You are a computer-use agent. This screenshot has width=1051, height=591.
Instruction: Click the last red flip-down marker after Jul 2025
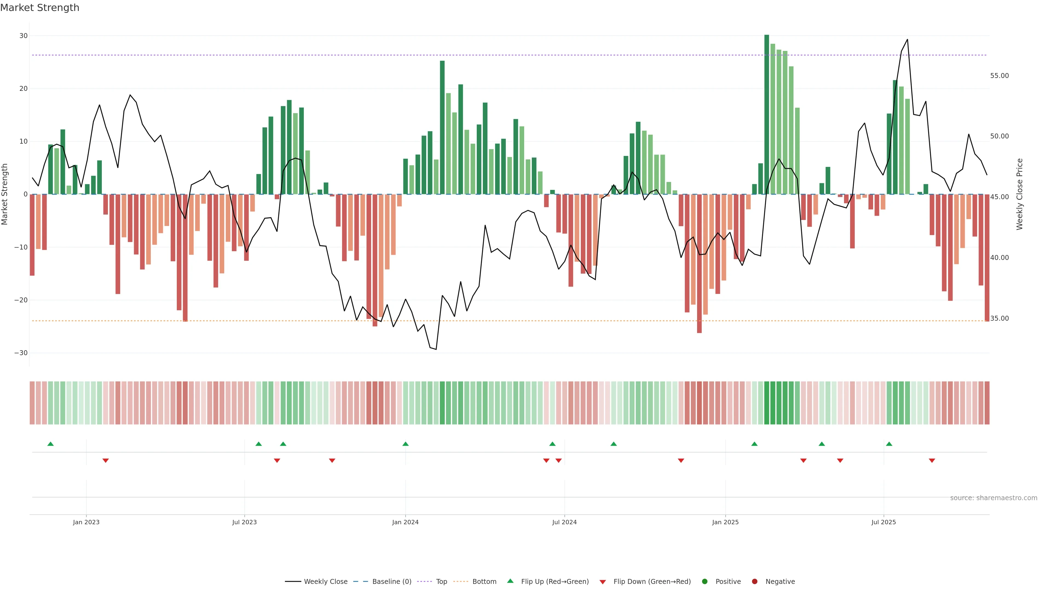click(x=932, y=460)
